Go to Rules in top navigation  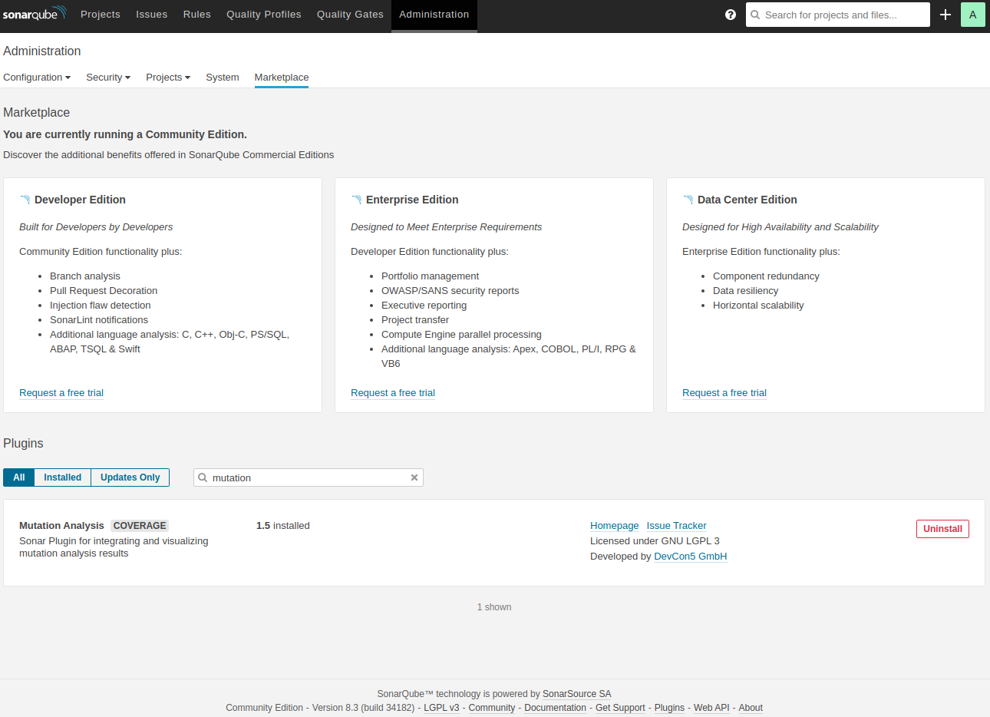pos(197,15)
